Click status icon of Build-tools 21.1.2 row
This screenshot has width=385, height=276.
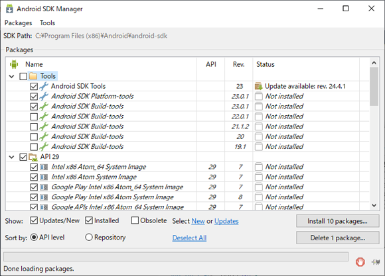coord(259,126)
